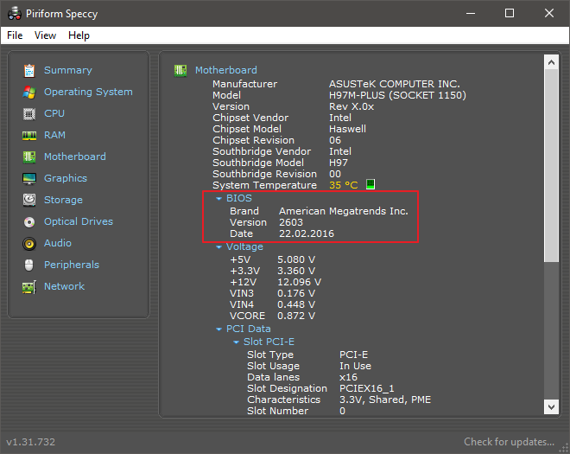The height and width of the screenshot is (454, 570).
Task: Click the Graphics monitor icon
Action: [29, 178]
